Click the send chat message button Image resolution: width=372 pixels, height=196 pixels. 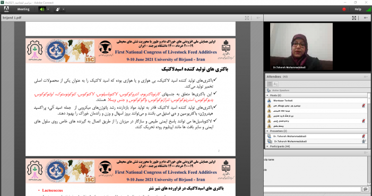tap(365, 189)
